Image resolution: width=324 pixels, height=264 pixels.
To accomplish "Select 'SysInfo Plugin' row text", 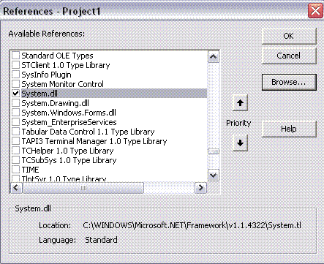I will pyautogui.click(x=46, y=75).
